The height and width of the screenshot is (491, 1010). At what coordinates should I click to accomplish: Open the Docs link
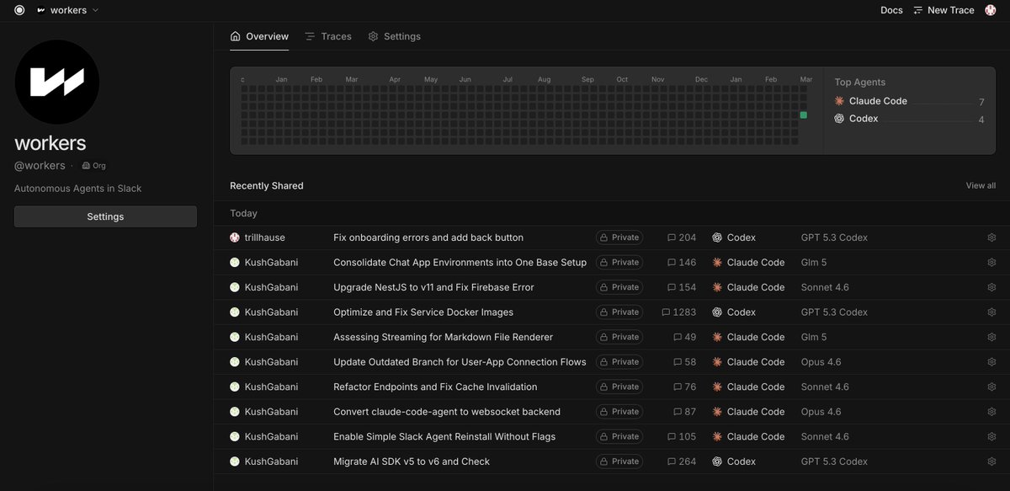(x=891, y=10)
